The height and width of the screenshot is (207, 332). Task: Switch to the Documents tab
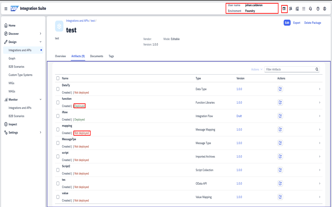(x=96, y=56)
